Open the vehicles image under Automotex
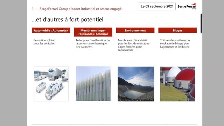 (x=51, y=84)
